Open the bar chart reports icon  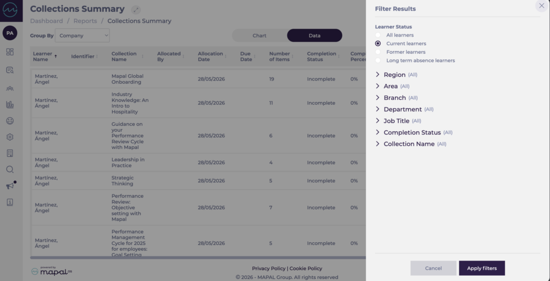[x=10, y=105]
